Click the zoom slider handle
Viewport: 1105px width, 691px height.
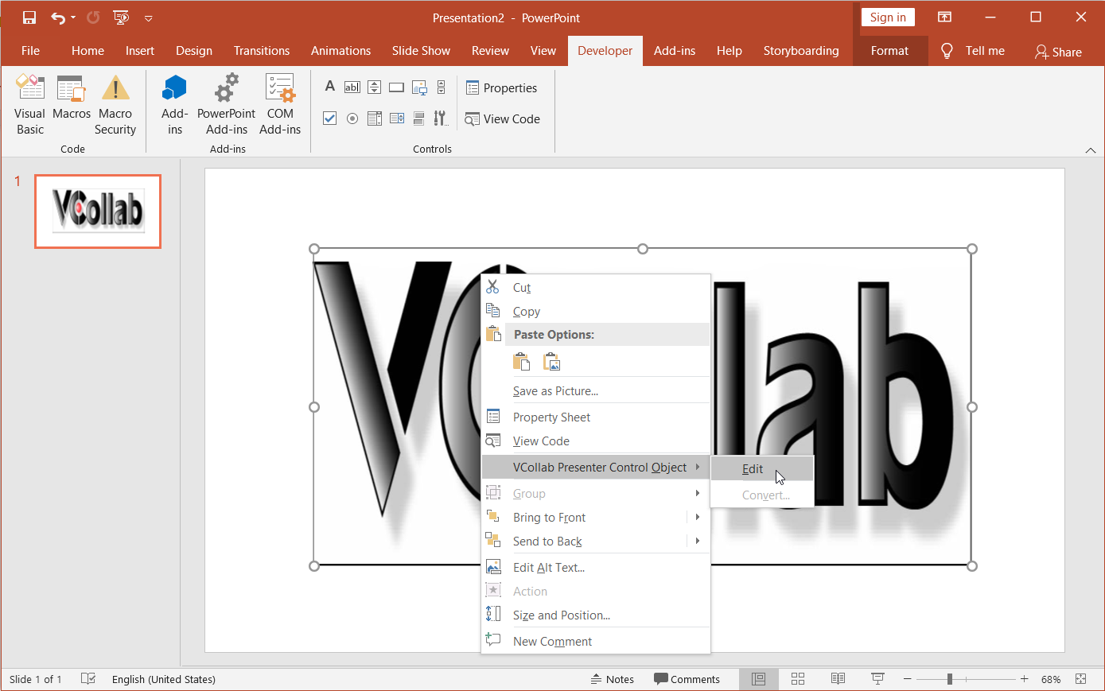pyautogui.click(x=949, y=679)
